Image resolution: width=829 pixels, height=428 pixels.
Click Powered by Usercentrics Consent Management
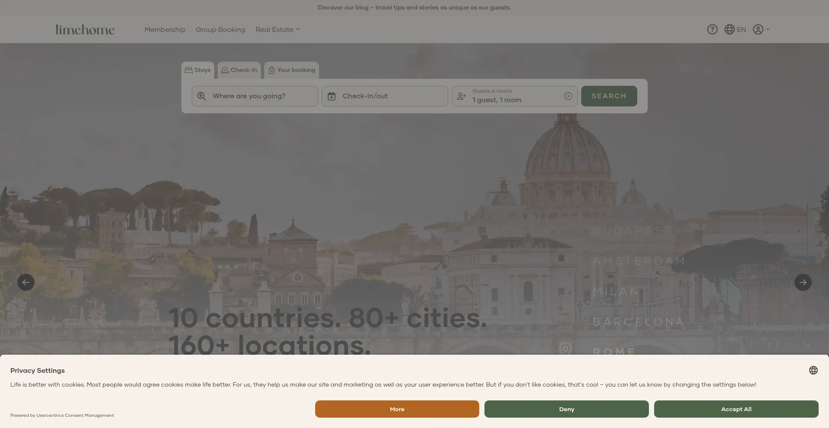62,416
